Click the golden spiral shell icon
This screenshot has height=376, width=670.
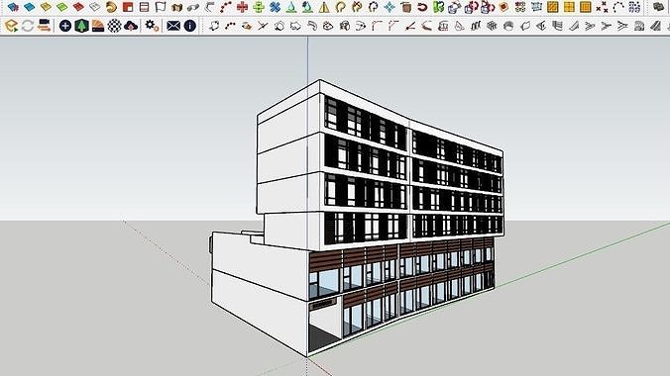(111, 7)
